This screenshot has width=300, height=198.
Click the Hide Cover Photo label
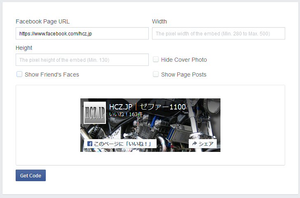click(184, 60)
